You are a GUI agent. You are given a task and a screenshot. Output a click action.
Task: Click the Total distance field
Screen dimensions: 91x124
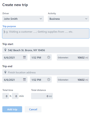42,96
